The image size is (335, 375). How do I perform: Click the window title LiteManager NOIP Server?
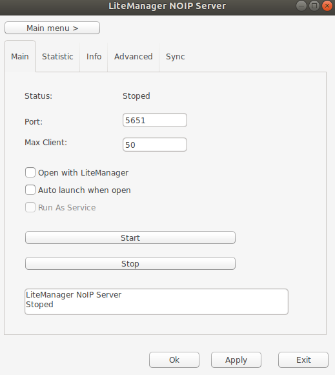(x=167, y=6)
